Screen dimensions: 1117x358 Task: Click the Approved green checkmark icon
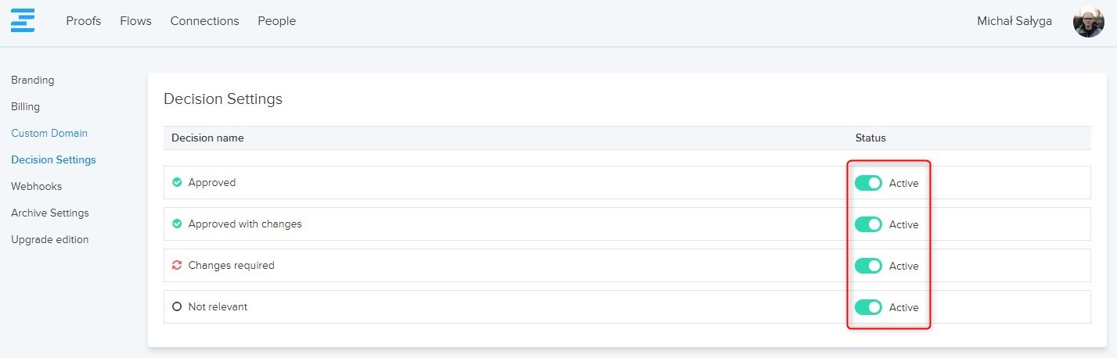[x=177, y=183]
